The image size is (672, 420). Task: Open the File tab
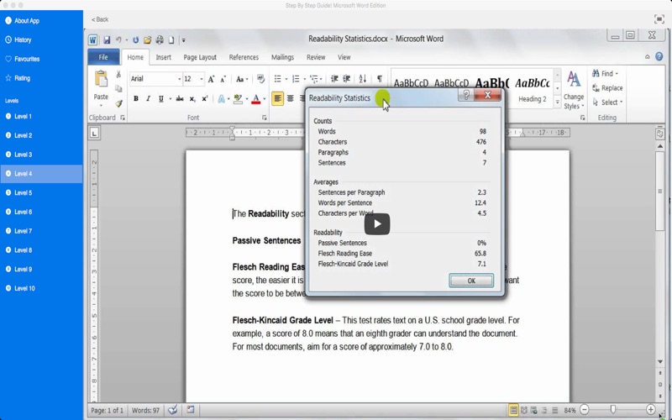[x=103, y=57]
